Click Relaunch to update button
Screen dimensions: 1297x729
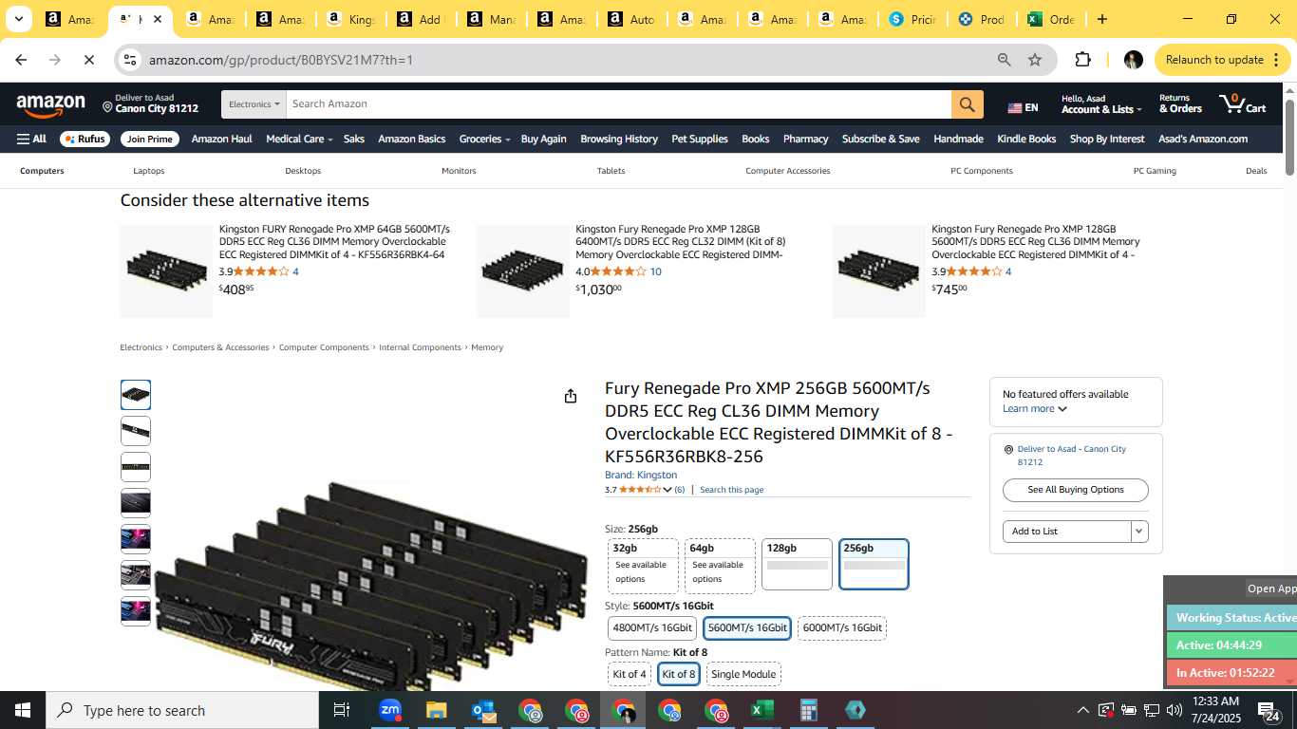point(1223,60)
